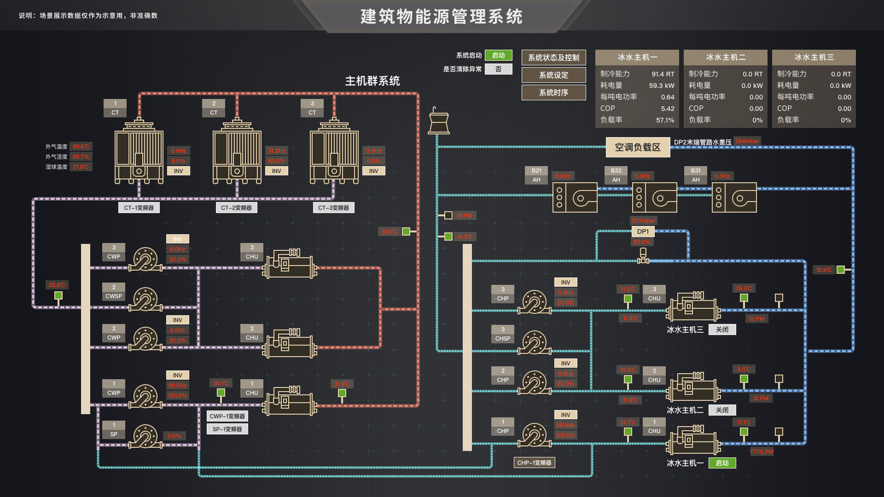Viewport: 884px width, 497px height.
Task: Click the B21 air handler fan icon
Action: [x=575, y=197]
